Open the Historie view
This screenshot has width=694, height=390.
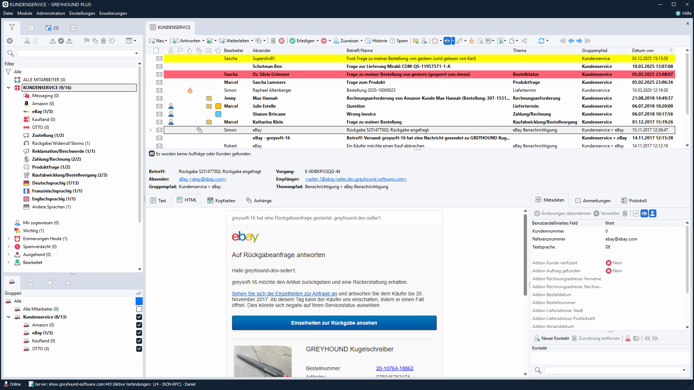coord(376,41)
